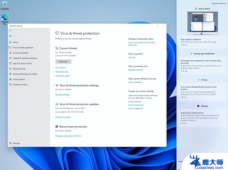Open the Microsoft Edge desktop icon
The height and width of the screenshot is (170, 228).
5,19
